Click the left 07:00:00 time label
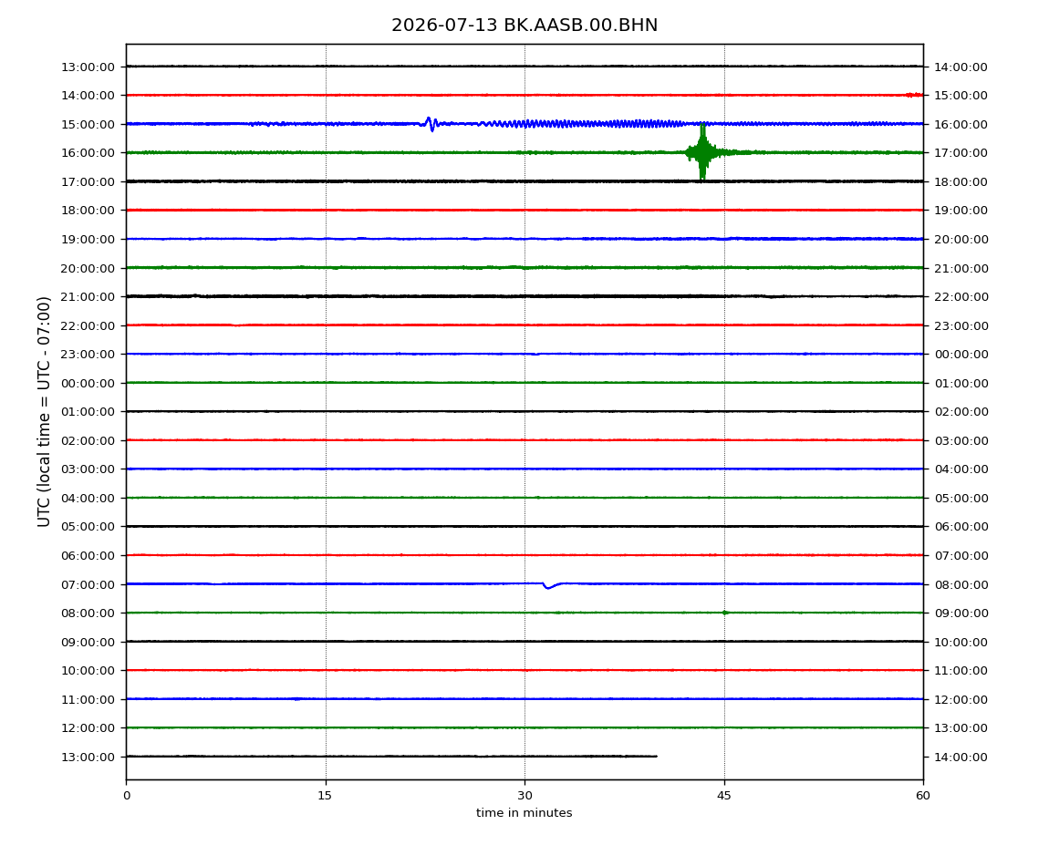 [x=88, y=584]
